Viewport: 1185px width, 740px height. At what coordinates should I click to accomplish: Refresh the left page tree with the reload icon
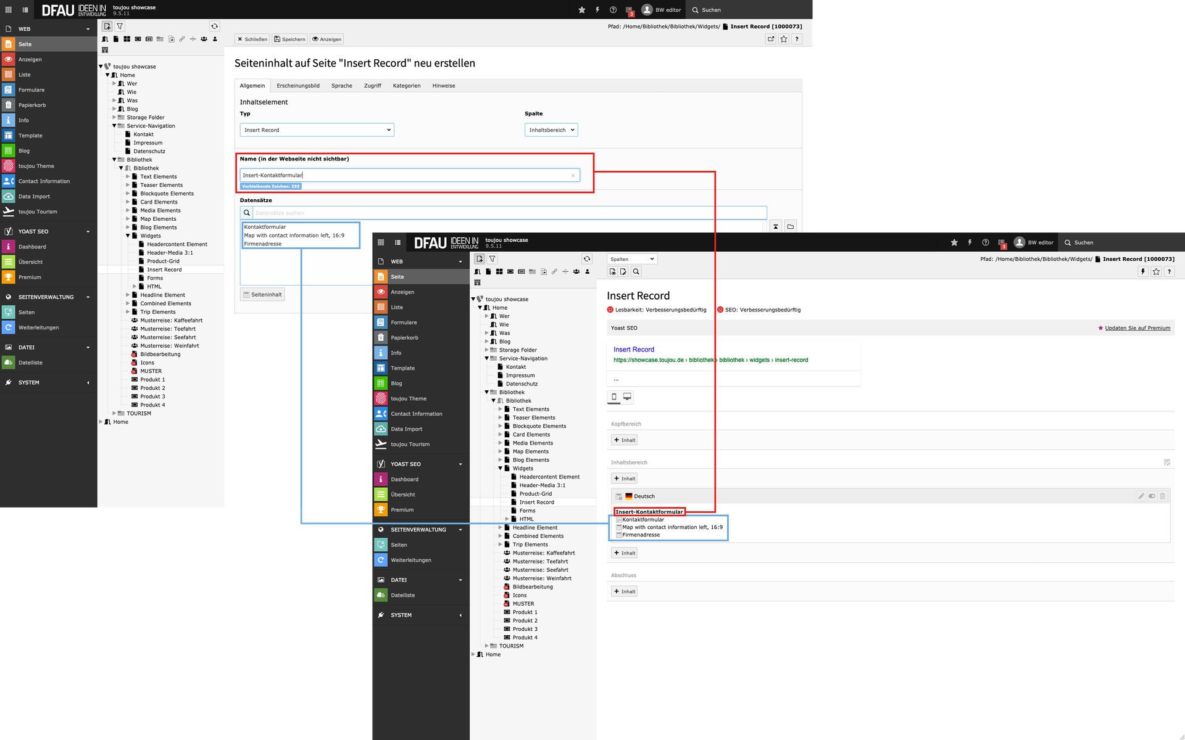coord(214,27)
